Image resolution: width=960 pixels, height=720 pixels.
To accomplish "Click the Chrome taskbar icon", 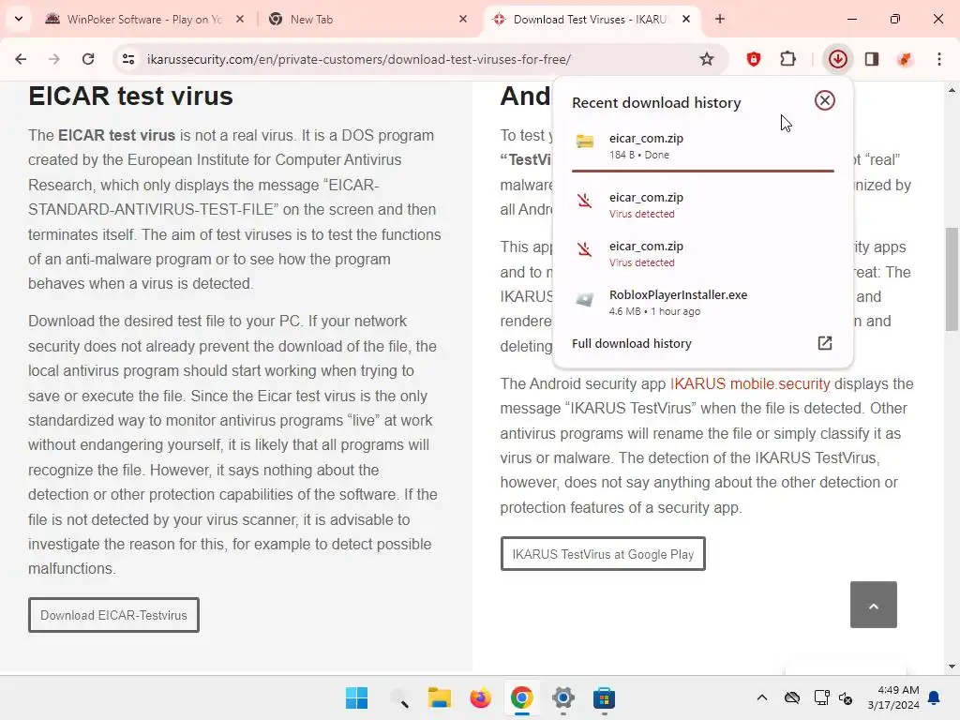I will pos(521,697).
